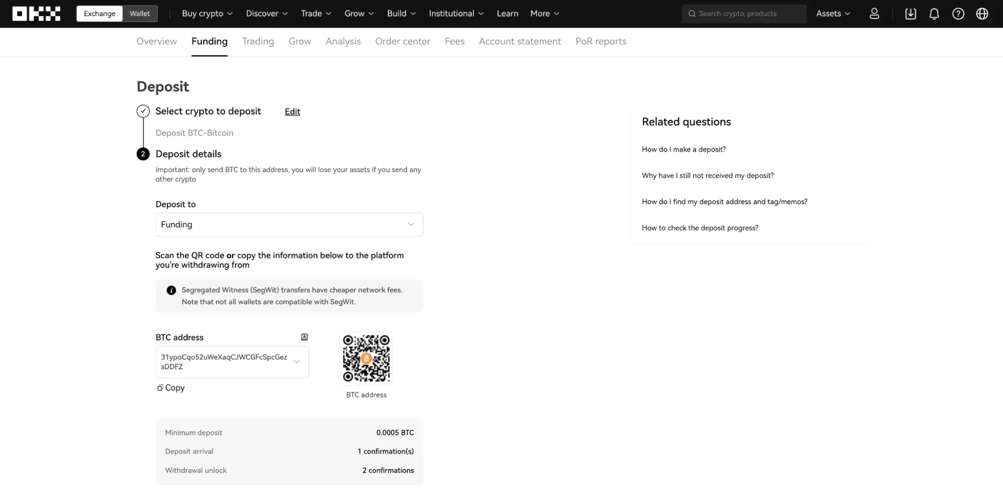The image size is (1003, 494).
Task: Switch to Wallet mode
Action: coord(139,14)
